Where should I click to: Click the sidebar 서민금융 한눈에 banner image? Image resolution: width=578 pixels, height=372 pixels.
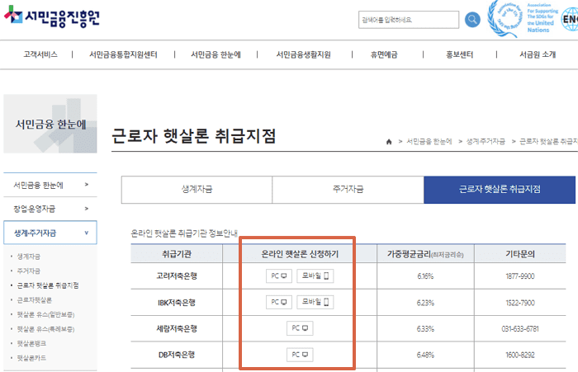pyautogui.click(x=50, y=124)
